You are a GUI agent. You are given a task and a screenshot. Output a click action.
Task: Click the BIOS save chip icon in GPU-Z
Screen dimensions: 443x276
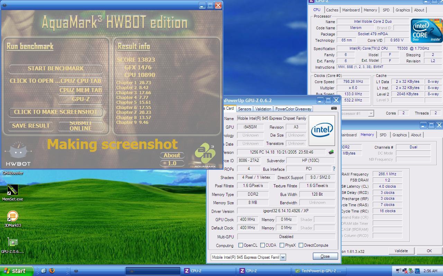click(331, 152)
